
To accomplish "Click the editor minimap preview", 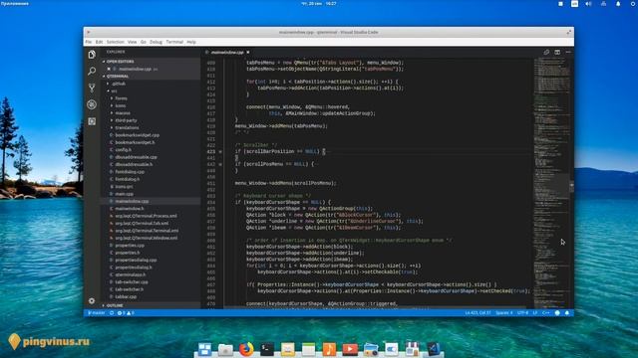I will pyautogui.click(x=551, y=183).
